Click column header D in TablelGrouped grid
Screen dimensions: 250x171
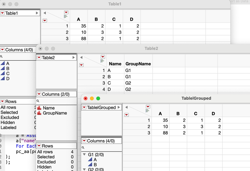click(213, 113)
